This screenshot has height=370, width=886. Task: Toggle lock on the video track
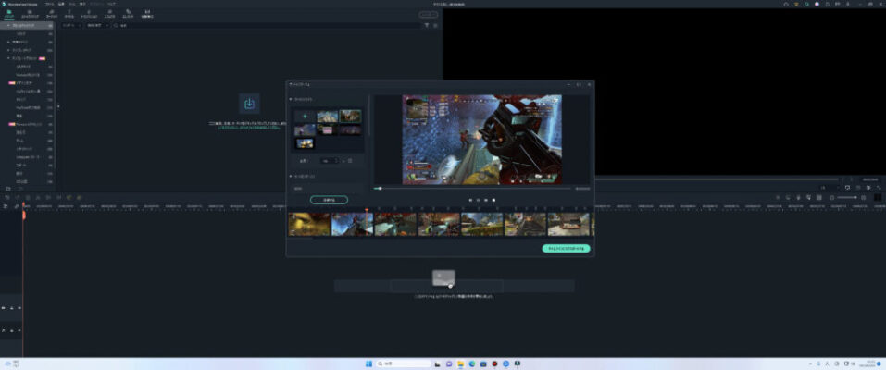point(12,308)
